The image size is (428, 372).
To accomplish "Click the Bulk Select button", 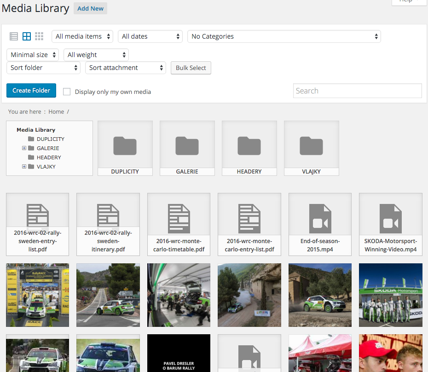I will 191,68.
